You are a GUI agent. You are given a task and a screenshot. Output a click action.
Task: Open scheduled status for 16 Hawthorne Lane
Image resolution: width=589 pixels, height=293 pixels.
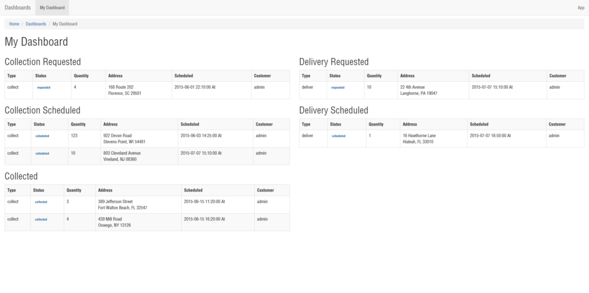[x=338, y=136]
